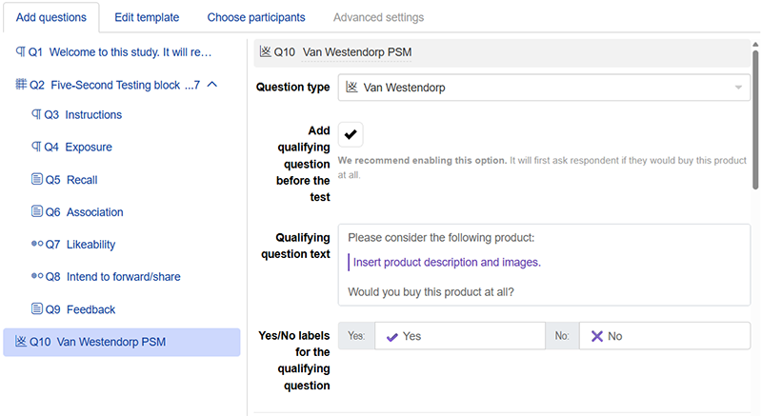The height and width of the screenshot is (416, 762).
Task: Collapse the Q2 Five-Second Testing block chevron
Action: click(x=211, y=85)
